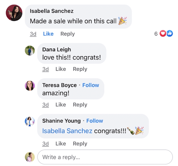This screenshot has width=178, height=166.
Task: Like Isabella Sanchez's comment
Action: [x=48, y=34]
